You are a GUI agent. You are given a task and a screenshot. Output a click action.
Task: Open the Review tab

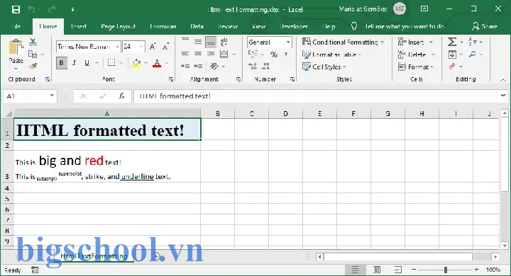tap(228, 26)
